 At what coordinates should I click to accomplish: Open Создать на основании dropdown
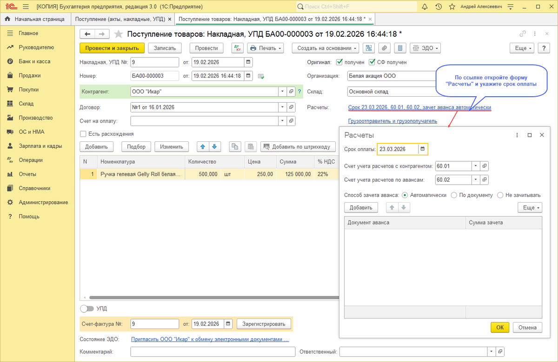(x=325, y=48)
